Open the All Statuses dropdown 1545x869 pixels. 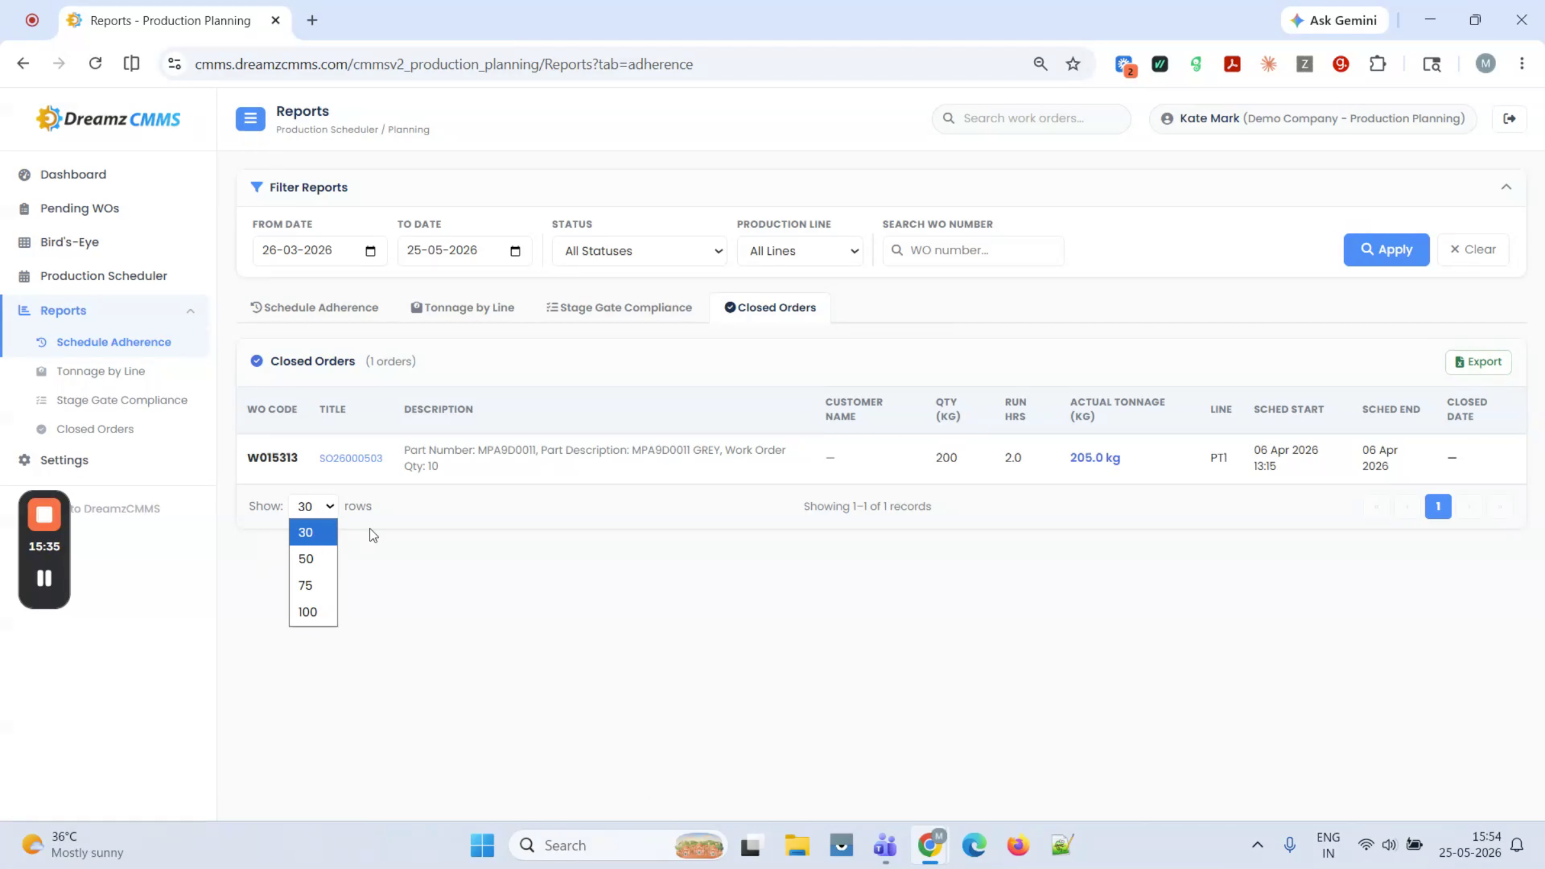point(639,251)
